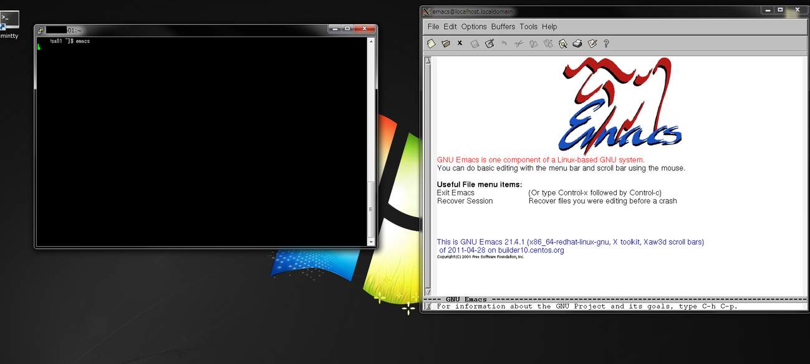Click the magnifier Search icon in Emacs toolbar

pos(563,44)
